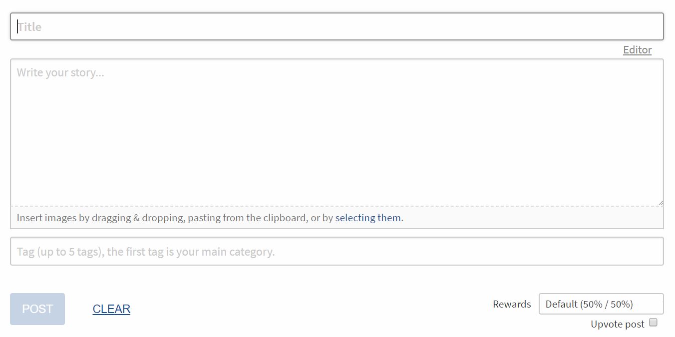675x337 pixels.
Task: Click the Tag input field
Action: [x=337, y=251]
